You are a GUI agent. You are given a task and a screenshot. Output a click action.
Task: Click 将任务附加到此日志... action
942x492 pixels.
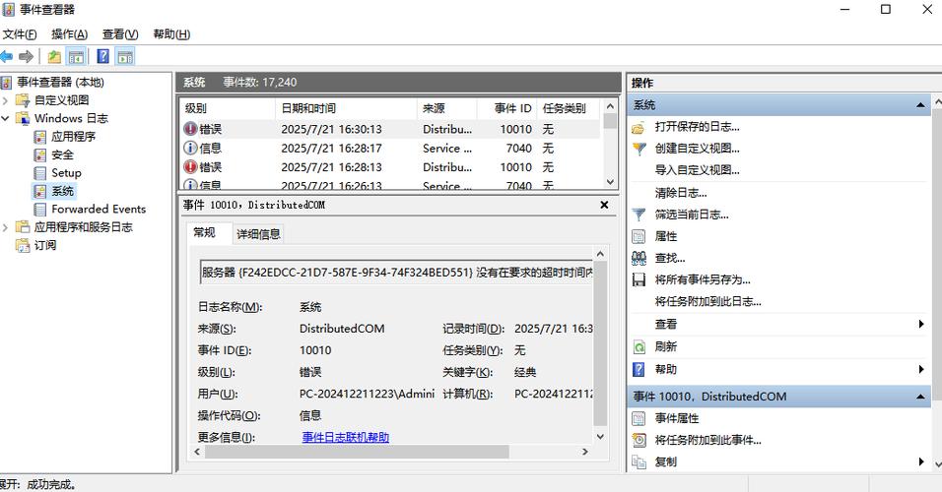click(707, 301)
